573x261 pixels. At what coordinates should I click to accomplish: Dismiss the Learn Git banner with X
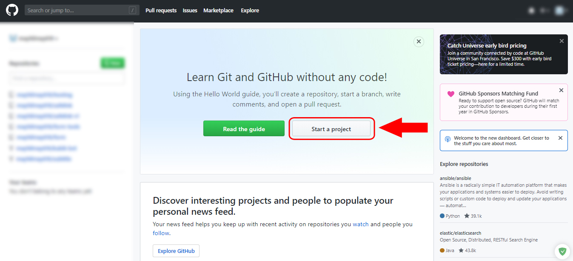click(x=419, y=42)
